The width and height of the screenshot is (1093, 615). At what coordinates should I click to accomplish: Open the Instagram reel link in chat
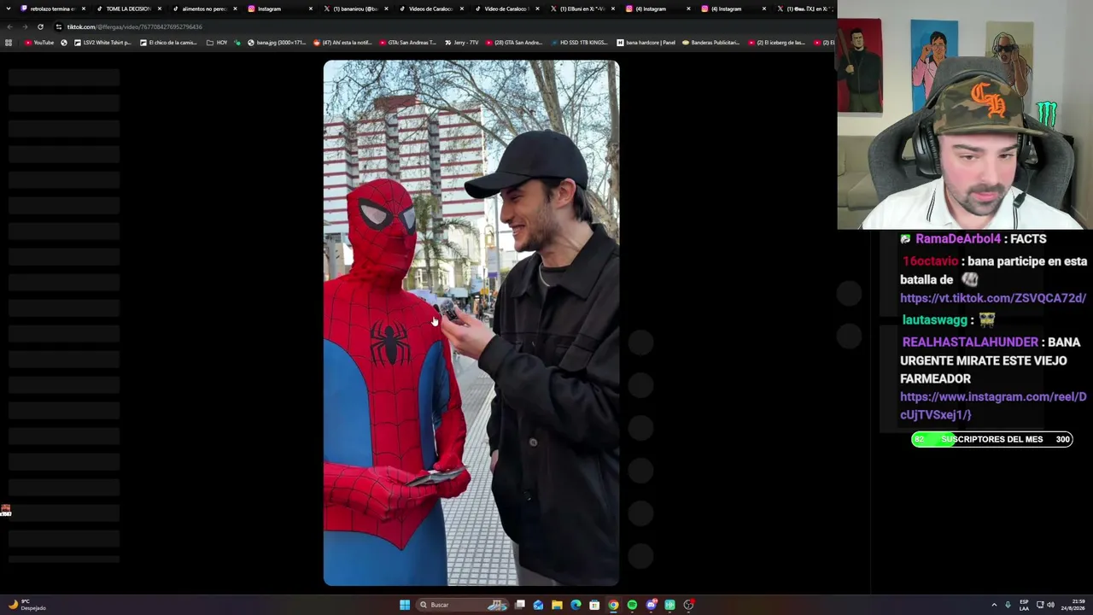[x=993, y=406]
